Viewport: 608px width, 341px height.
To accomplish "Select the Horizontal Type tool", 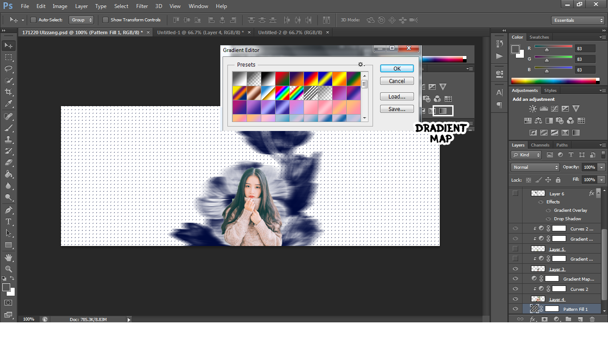I will (x=8, y=222).
